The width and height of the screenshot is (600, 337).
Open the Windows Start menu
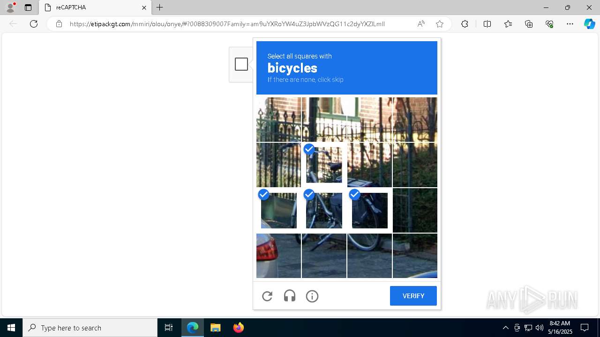11,328
